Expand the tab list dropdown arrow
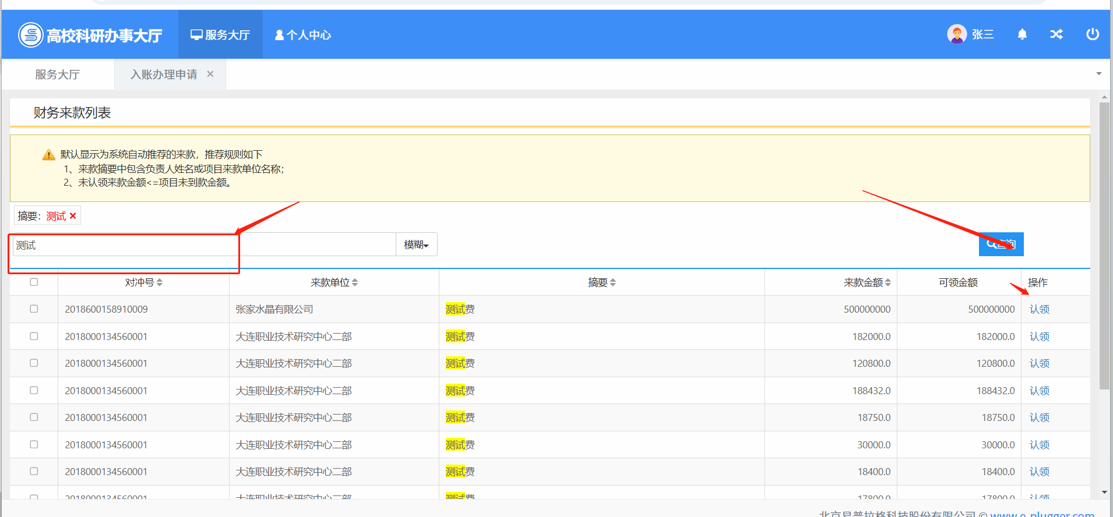Viewport: 1113px width, 517px height. 1098,74
